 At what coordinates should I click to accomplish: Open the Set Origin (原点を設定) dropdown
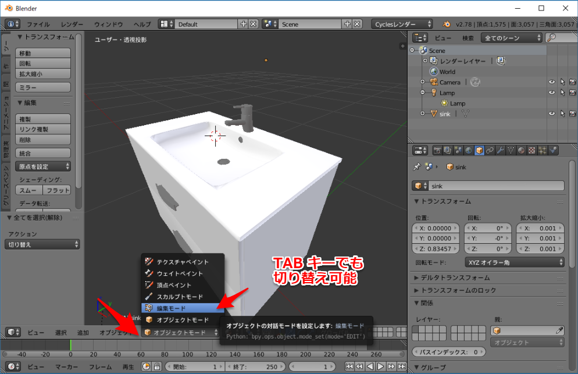(x=43, y=166)
